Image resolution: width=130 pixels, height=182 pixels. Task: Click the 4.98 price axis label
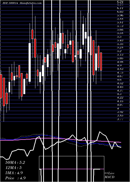(120, 62)
